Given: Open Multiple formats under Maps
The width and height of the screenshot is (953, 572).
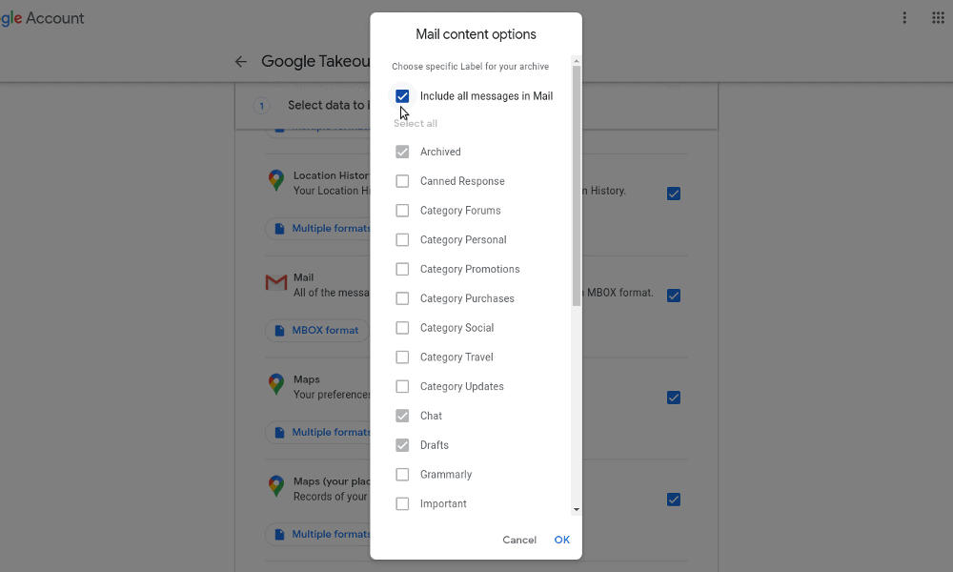Looking at the screenshot, I should [317, 432].
